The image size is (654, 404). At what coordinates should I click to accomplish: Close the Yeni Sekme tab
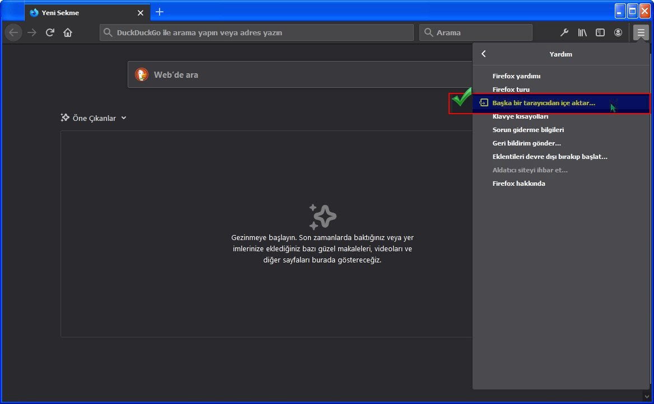coord(141,13)
